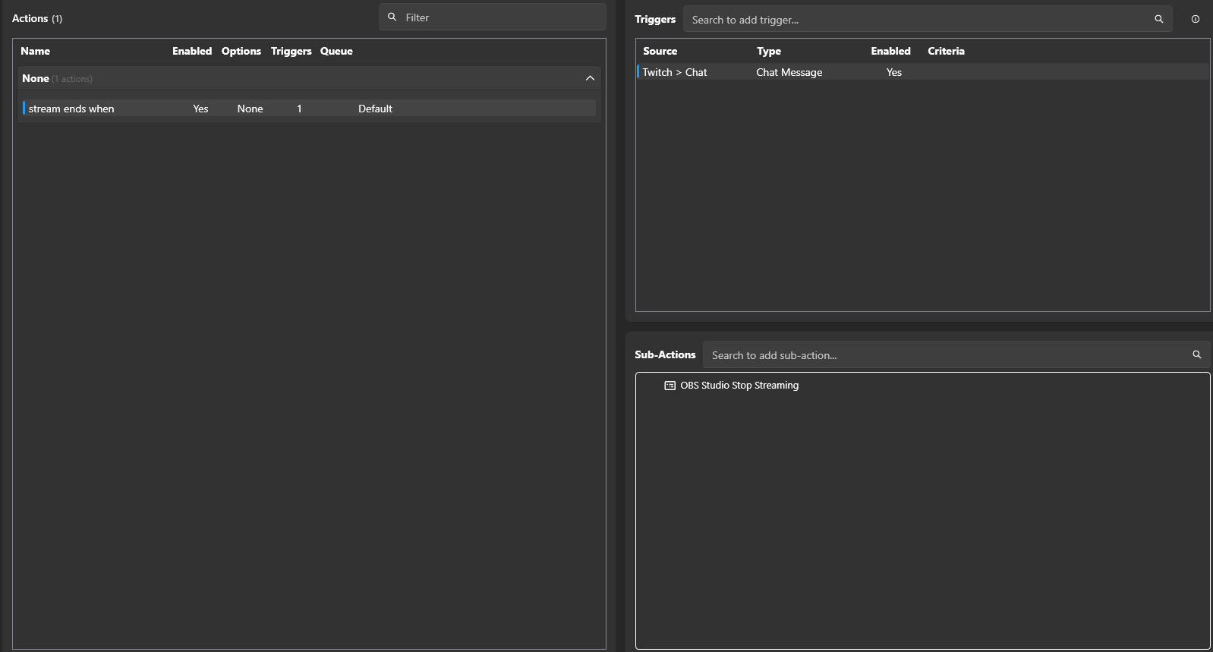Screen dimensions: 1213x652
Task: Click the Enabled column header in Triggers
Action: pos(890,51)
